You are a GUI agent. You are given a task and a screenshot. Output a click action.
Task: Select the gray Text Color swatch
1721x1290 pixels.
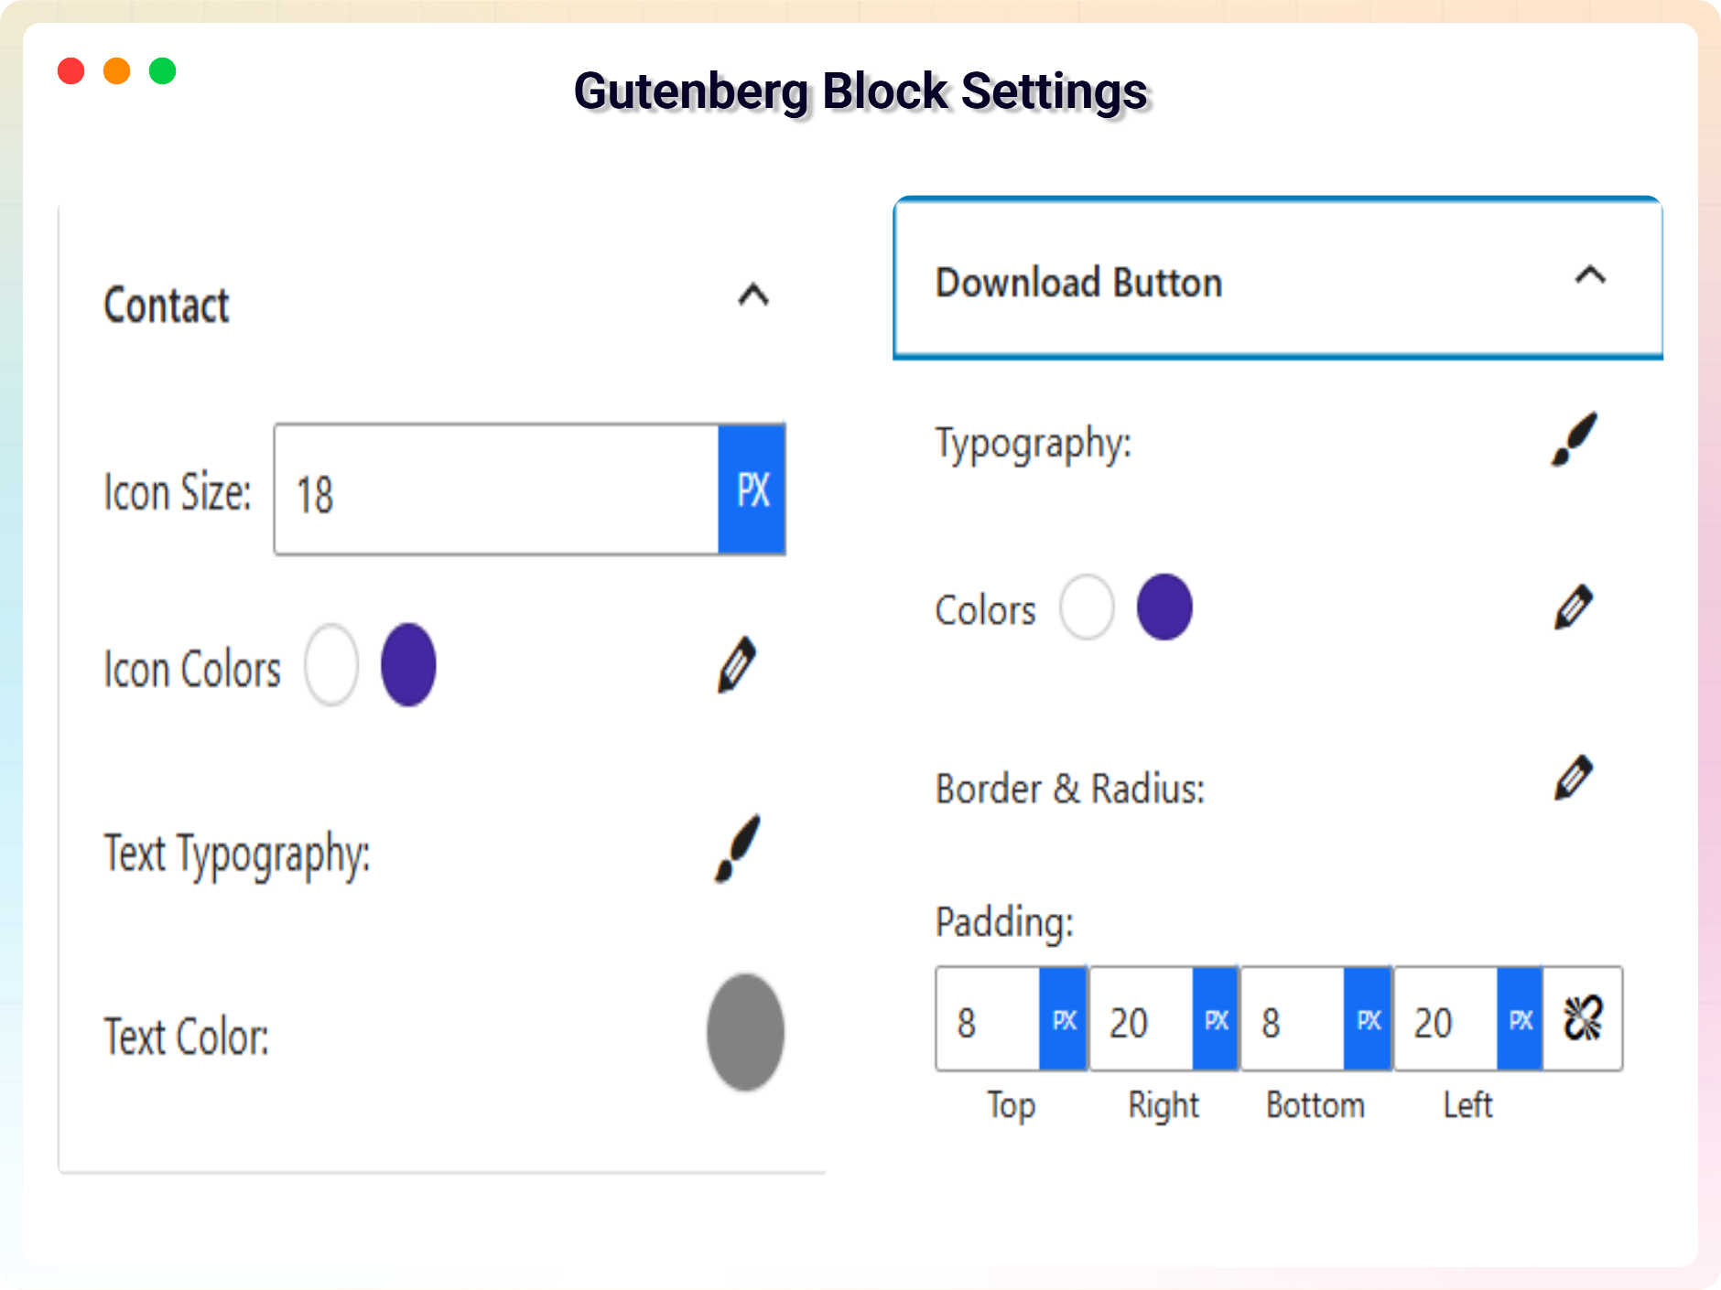745,1032
